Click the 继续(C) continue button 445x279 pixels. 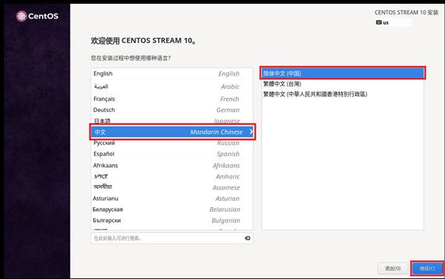coord(427,268)
